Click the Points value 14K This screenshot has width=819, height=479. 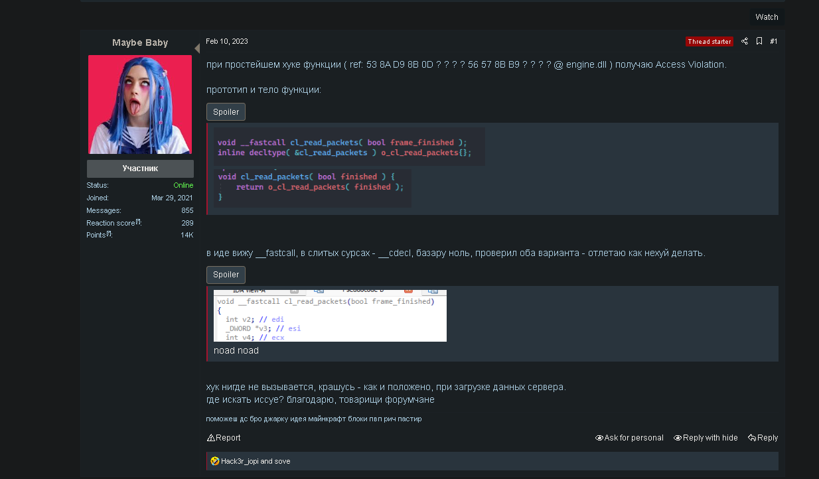[x=187, y=236]
